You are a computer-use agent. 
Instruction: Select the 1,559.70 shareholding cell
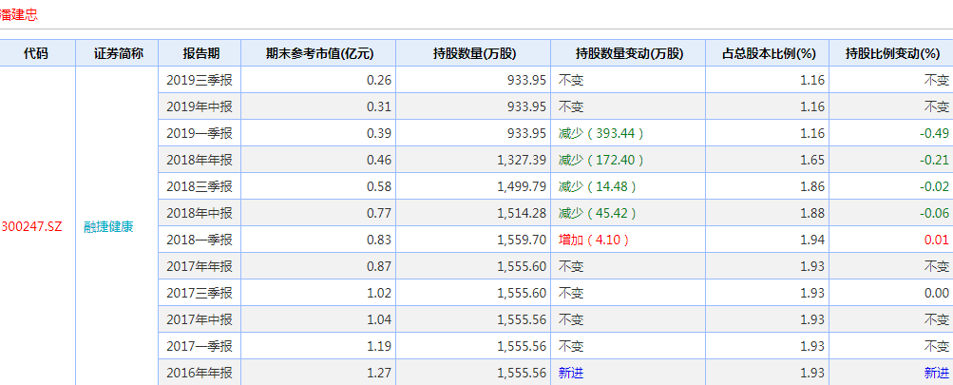pyautogui.click(x=473, y=240)
